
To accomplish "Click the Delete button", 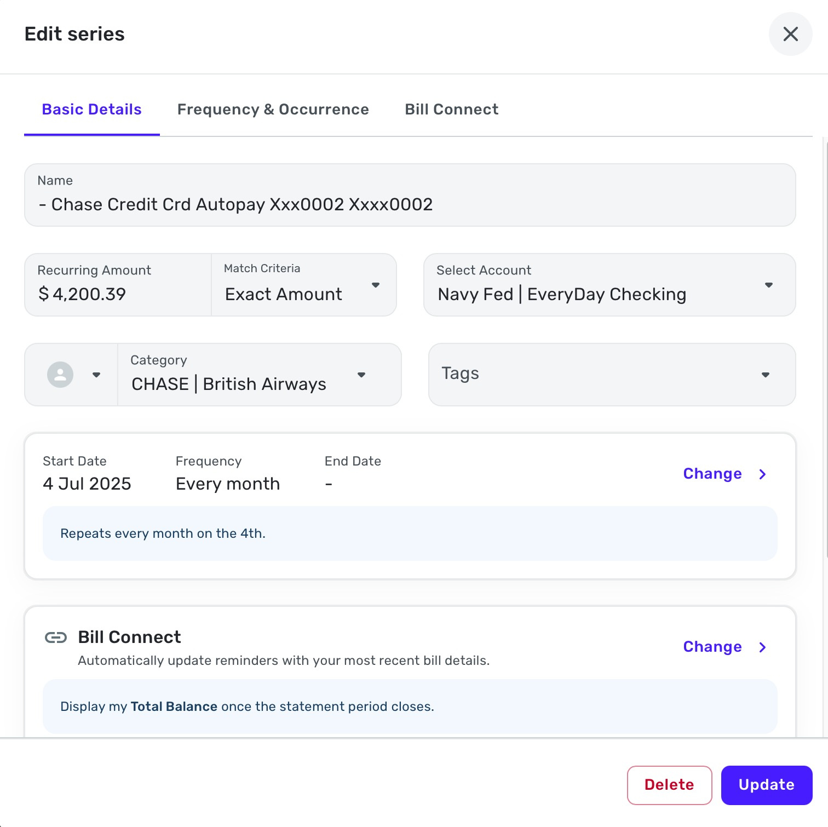I will (669, 785).
